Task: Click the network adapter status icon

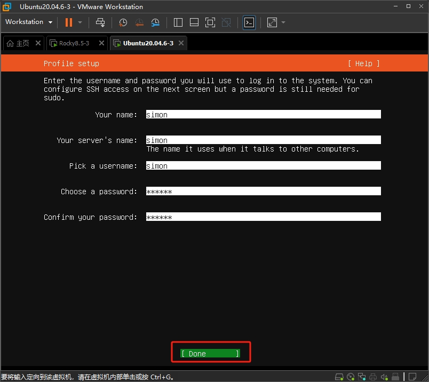Action: 362,377
